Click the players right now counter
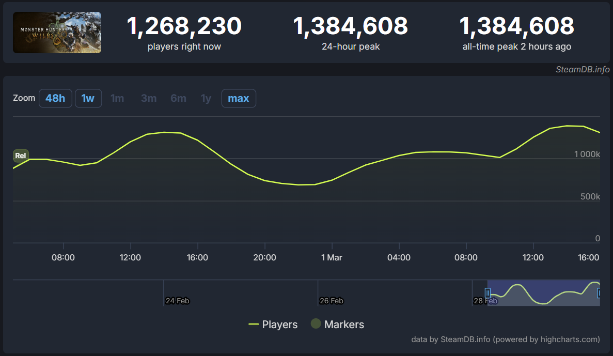613x356 pixels. [184, 26]
